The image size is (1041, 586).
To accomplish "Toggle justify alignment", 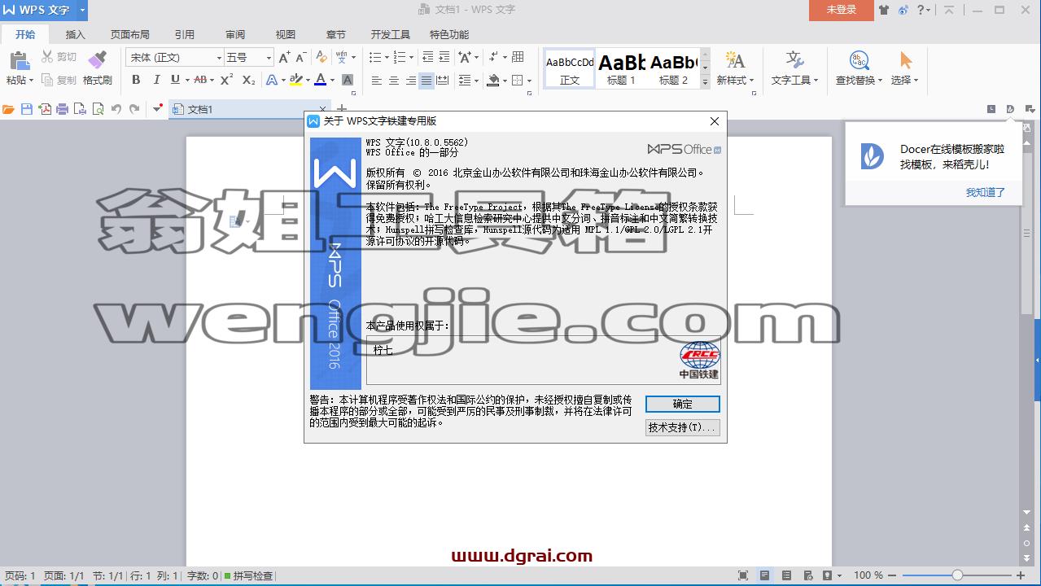I will click(x=426, y=81).
